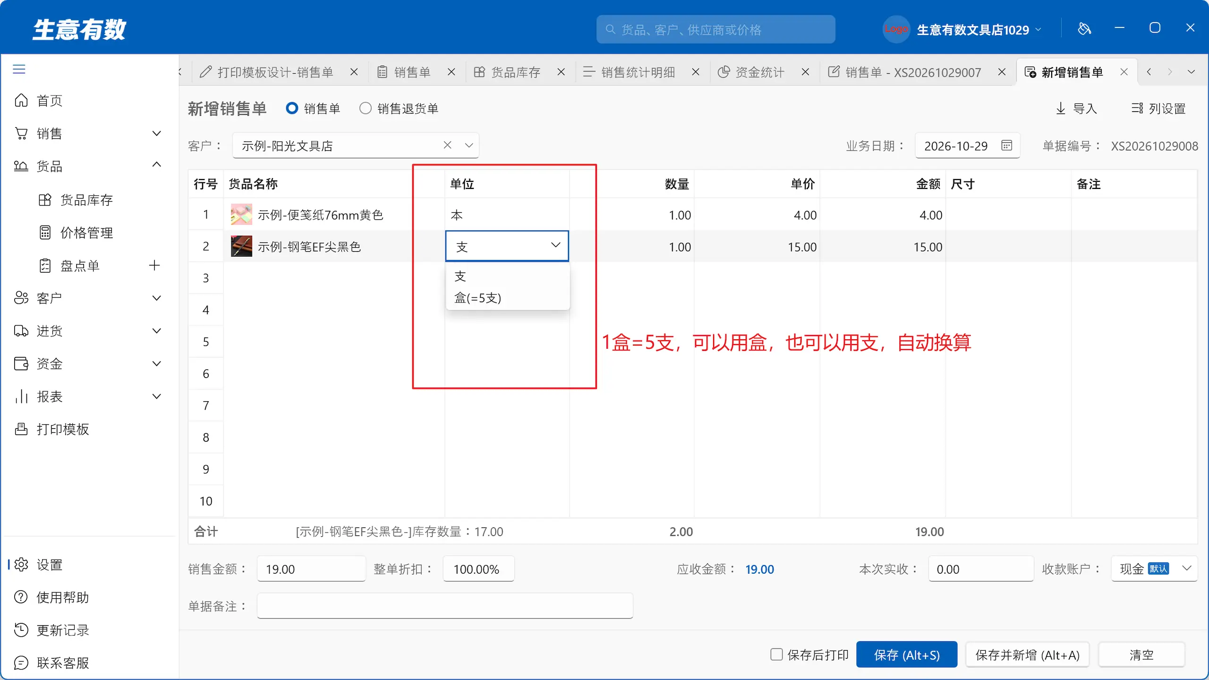The height and width of the screenshot is (680, 1209).
Task: Expand the 资金 sidebar section
Action: pos(156,363)
